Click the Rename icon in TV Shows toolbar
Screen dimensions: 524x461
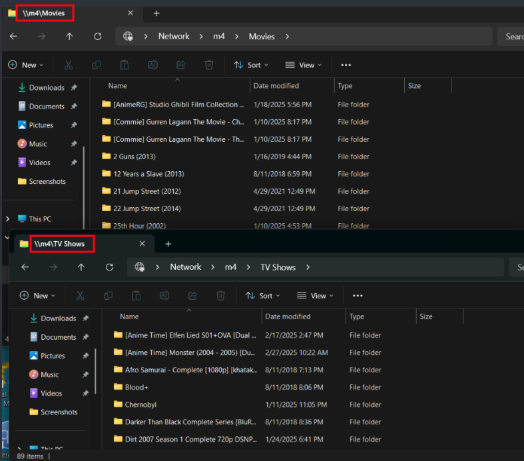(164, 296)
